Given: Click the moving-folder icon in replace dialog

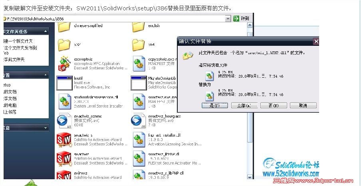Looking at the screenshot, I should 188,56.
